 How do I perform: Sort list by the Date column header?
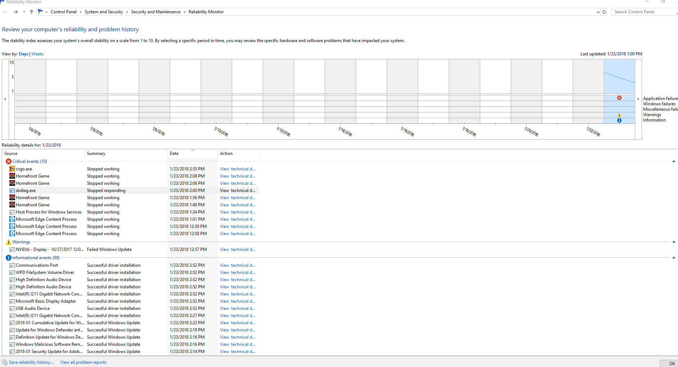point(193,153)
